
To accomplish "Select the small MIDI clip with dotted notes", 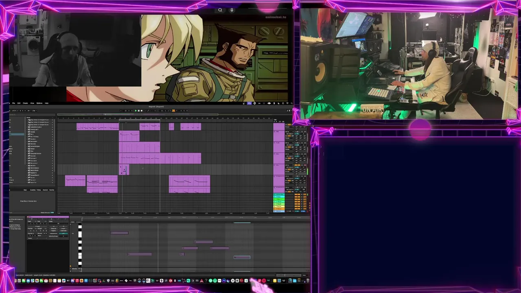I will point(124,170).
